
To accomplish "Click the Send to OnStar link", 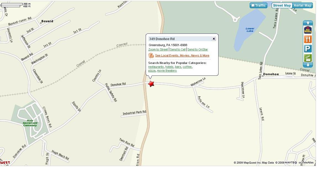I will coord(198,49).
